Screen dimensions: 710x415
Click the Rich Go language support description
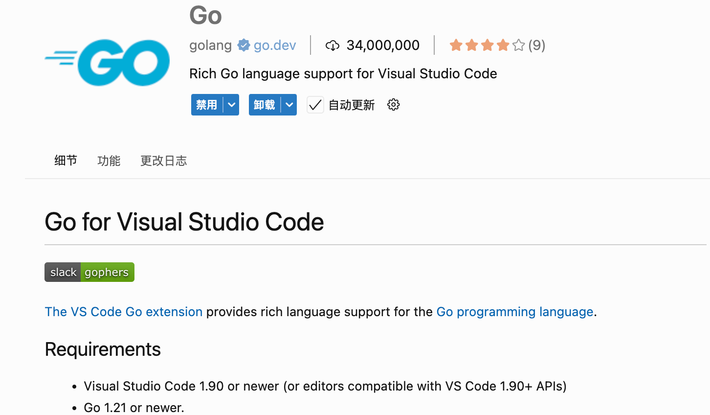point(343,73)
